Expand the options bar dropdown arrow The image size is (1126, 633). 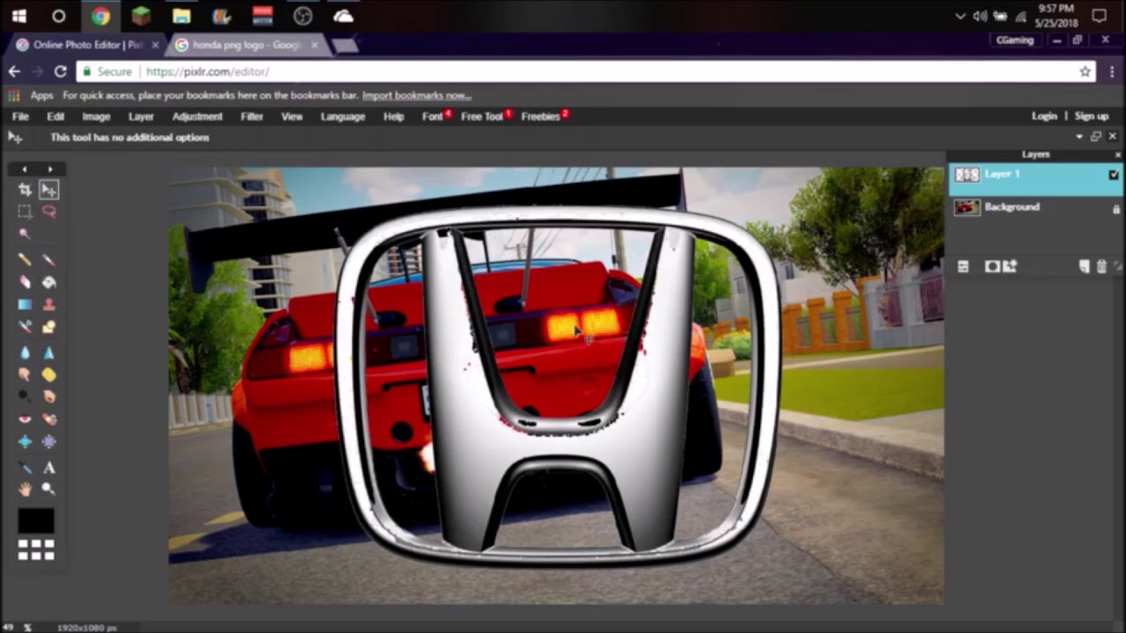coord(1079,136)
